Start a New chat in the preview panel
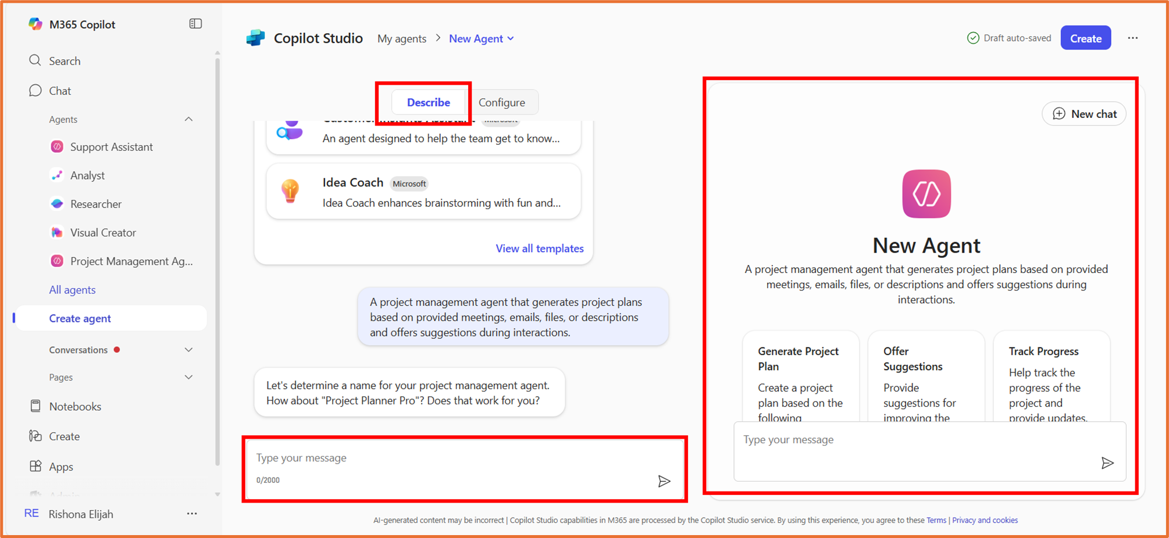Screen dimensions: 1169x538 point(1084,113)
